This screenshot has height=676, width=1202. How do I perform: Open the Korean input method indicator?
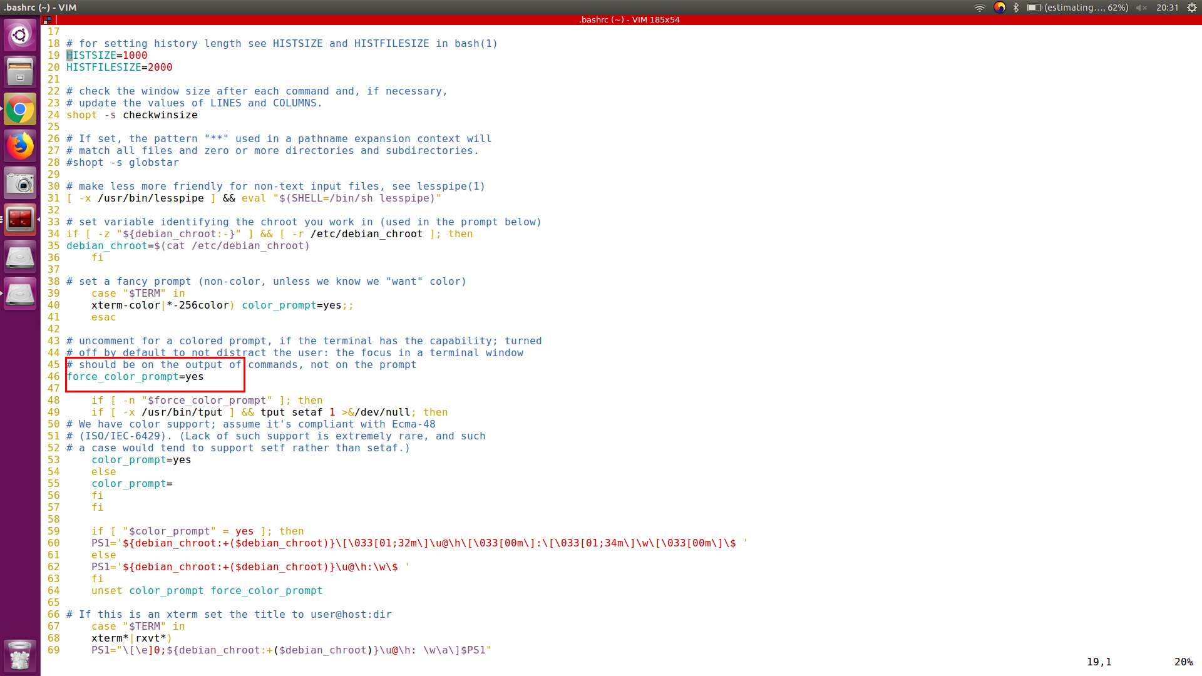[999, 8]
